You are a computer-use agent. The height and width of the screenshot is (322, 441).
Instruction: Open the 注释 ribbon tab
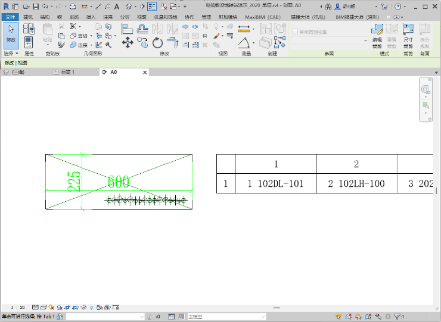(107, 17)
